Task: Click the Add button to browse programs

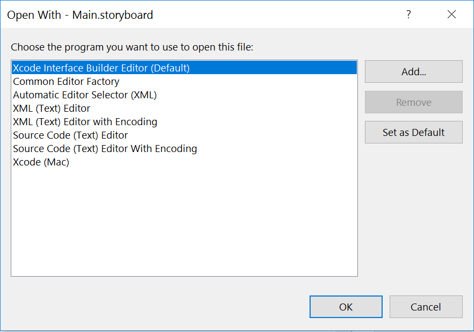Action: click(x=413, y=71)
